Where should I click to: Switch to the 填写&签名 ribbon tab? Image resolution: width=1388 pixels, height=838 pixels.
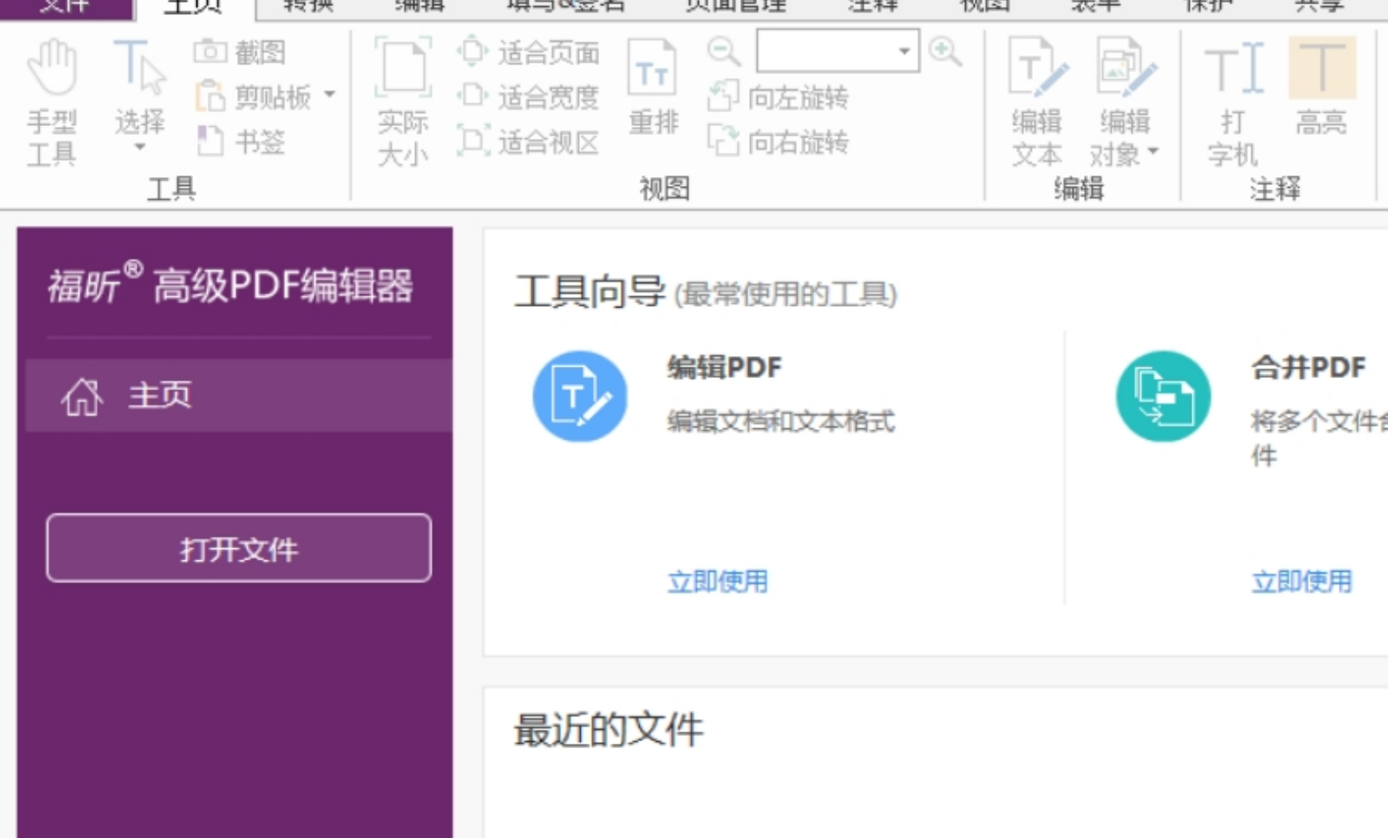point(566,7)
